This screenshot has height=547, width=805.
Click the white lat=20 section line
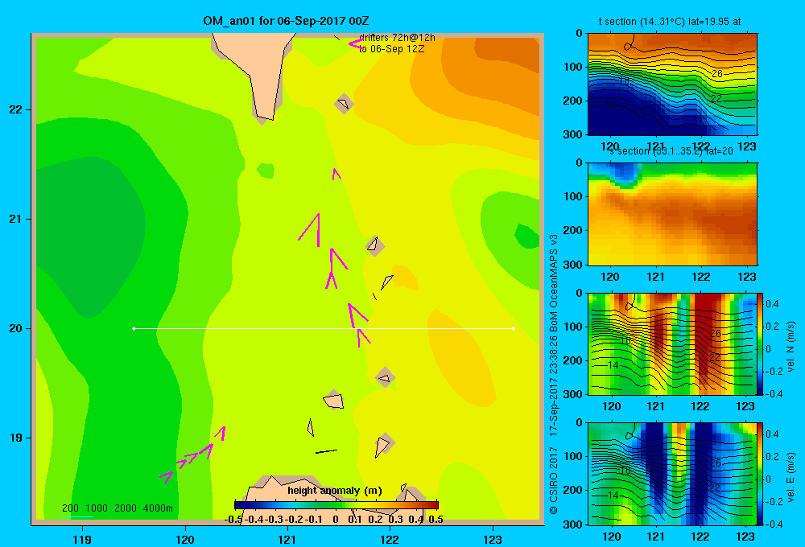pos(324,328)
